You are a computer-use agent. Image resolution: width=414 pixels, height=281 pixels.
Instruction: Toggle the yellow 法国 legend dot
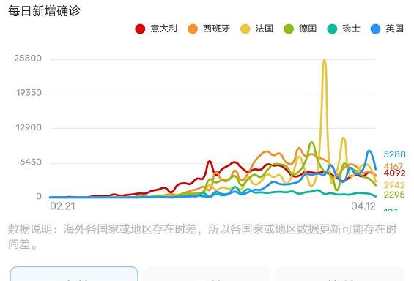(x=245, y=29)
